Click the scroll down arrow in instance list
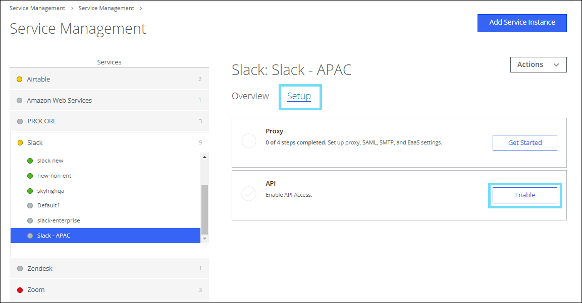The height and width of the screenshot is (303, 582). pos(204,239)
